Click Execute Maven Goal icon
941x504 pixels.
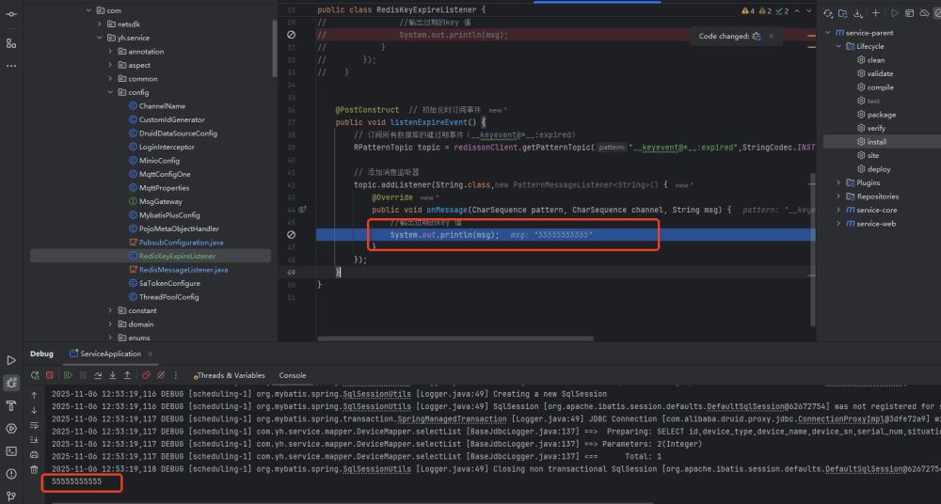tap(909, 12)
